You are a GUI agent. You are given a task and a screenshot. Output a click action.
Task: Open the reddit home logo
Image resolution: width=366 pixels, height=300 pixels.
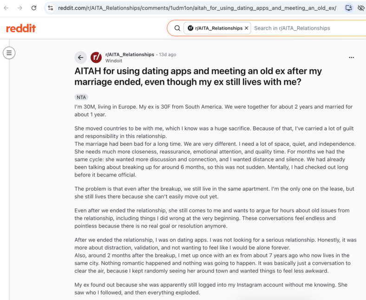(x=21, y=28)
